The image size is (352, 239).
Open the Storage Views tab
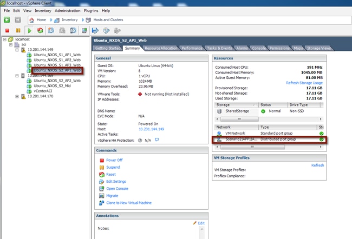coord(319,48)
